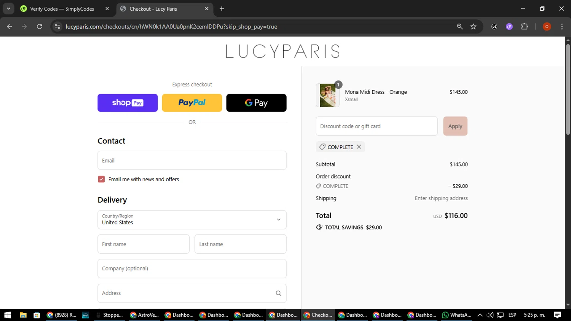Open the notifications action center icon
Screen dimensions: 571x321
557,315
